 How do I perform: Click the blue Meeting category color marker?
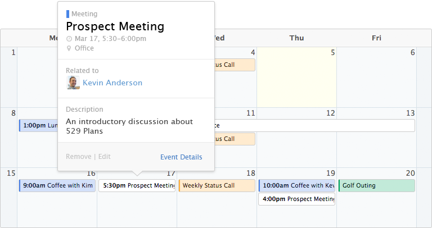coord(67,14)
